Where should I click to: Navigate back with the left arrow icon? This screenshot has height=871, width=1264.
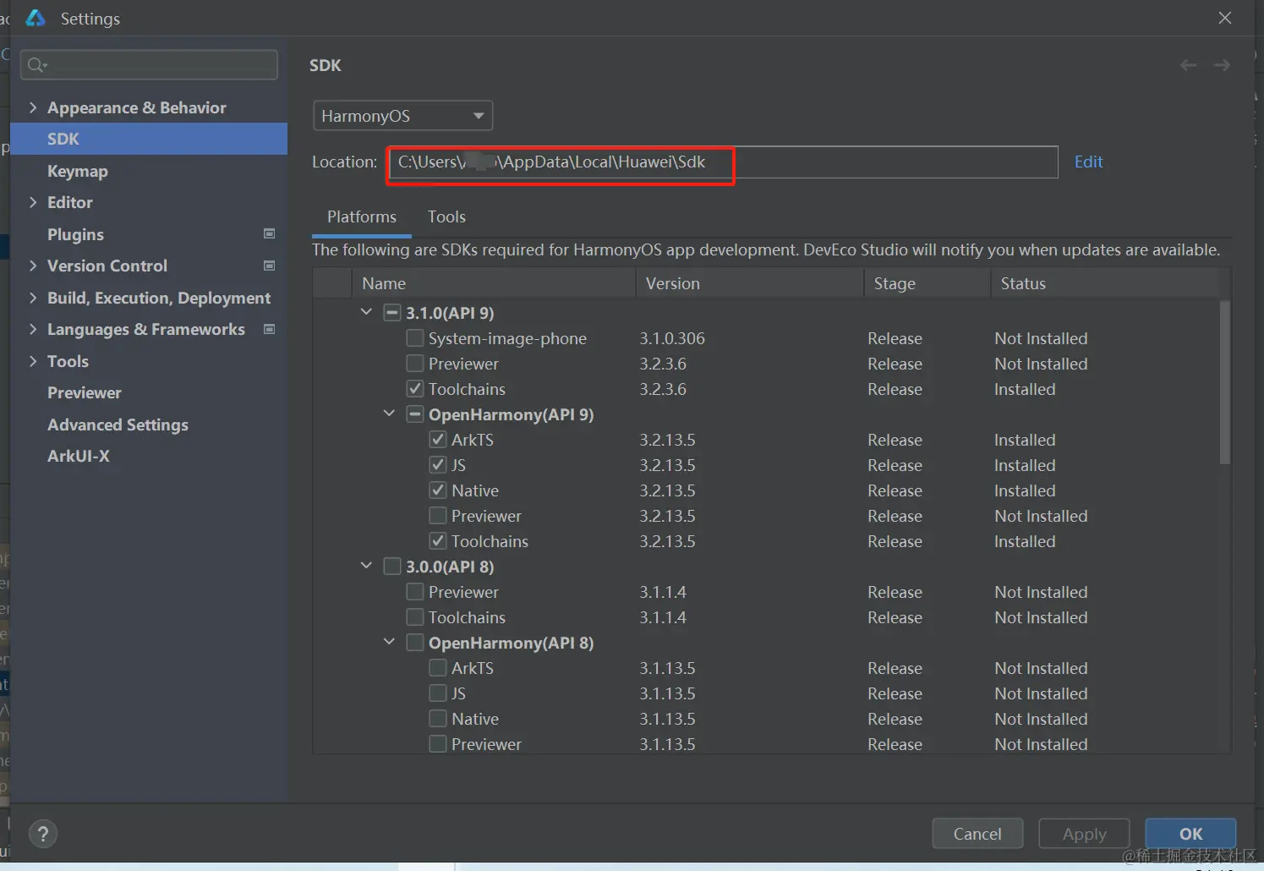click(x=1188, y=65)
